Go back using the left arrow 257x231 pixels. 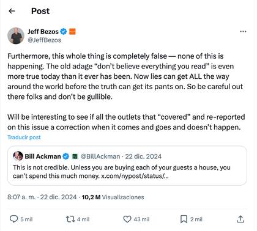pyautogui.click(x=12, y=11)
